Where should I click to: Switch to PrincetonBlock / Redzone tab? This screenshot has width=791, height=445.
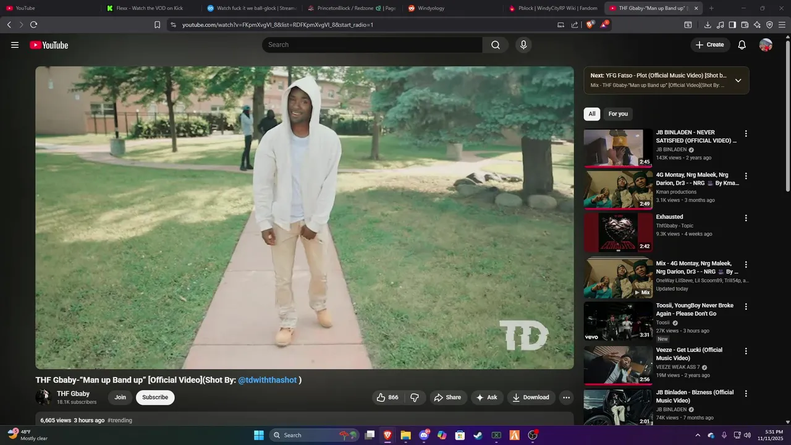(352, 8)
